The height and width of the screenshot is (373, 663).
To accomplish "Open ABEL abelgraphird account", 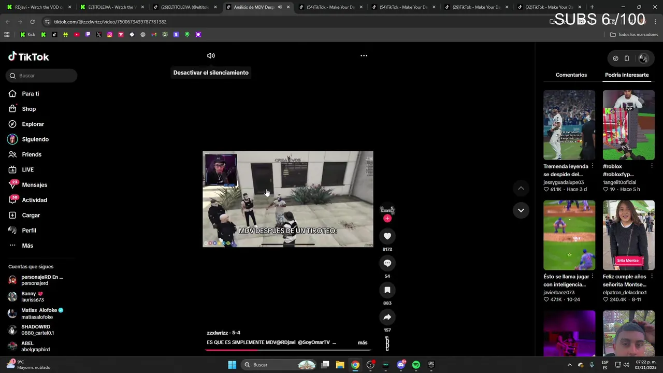I will 30,347.
